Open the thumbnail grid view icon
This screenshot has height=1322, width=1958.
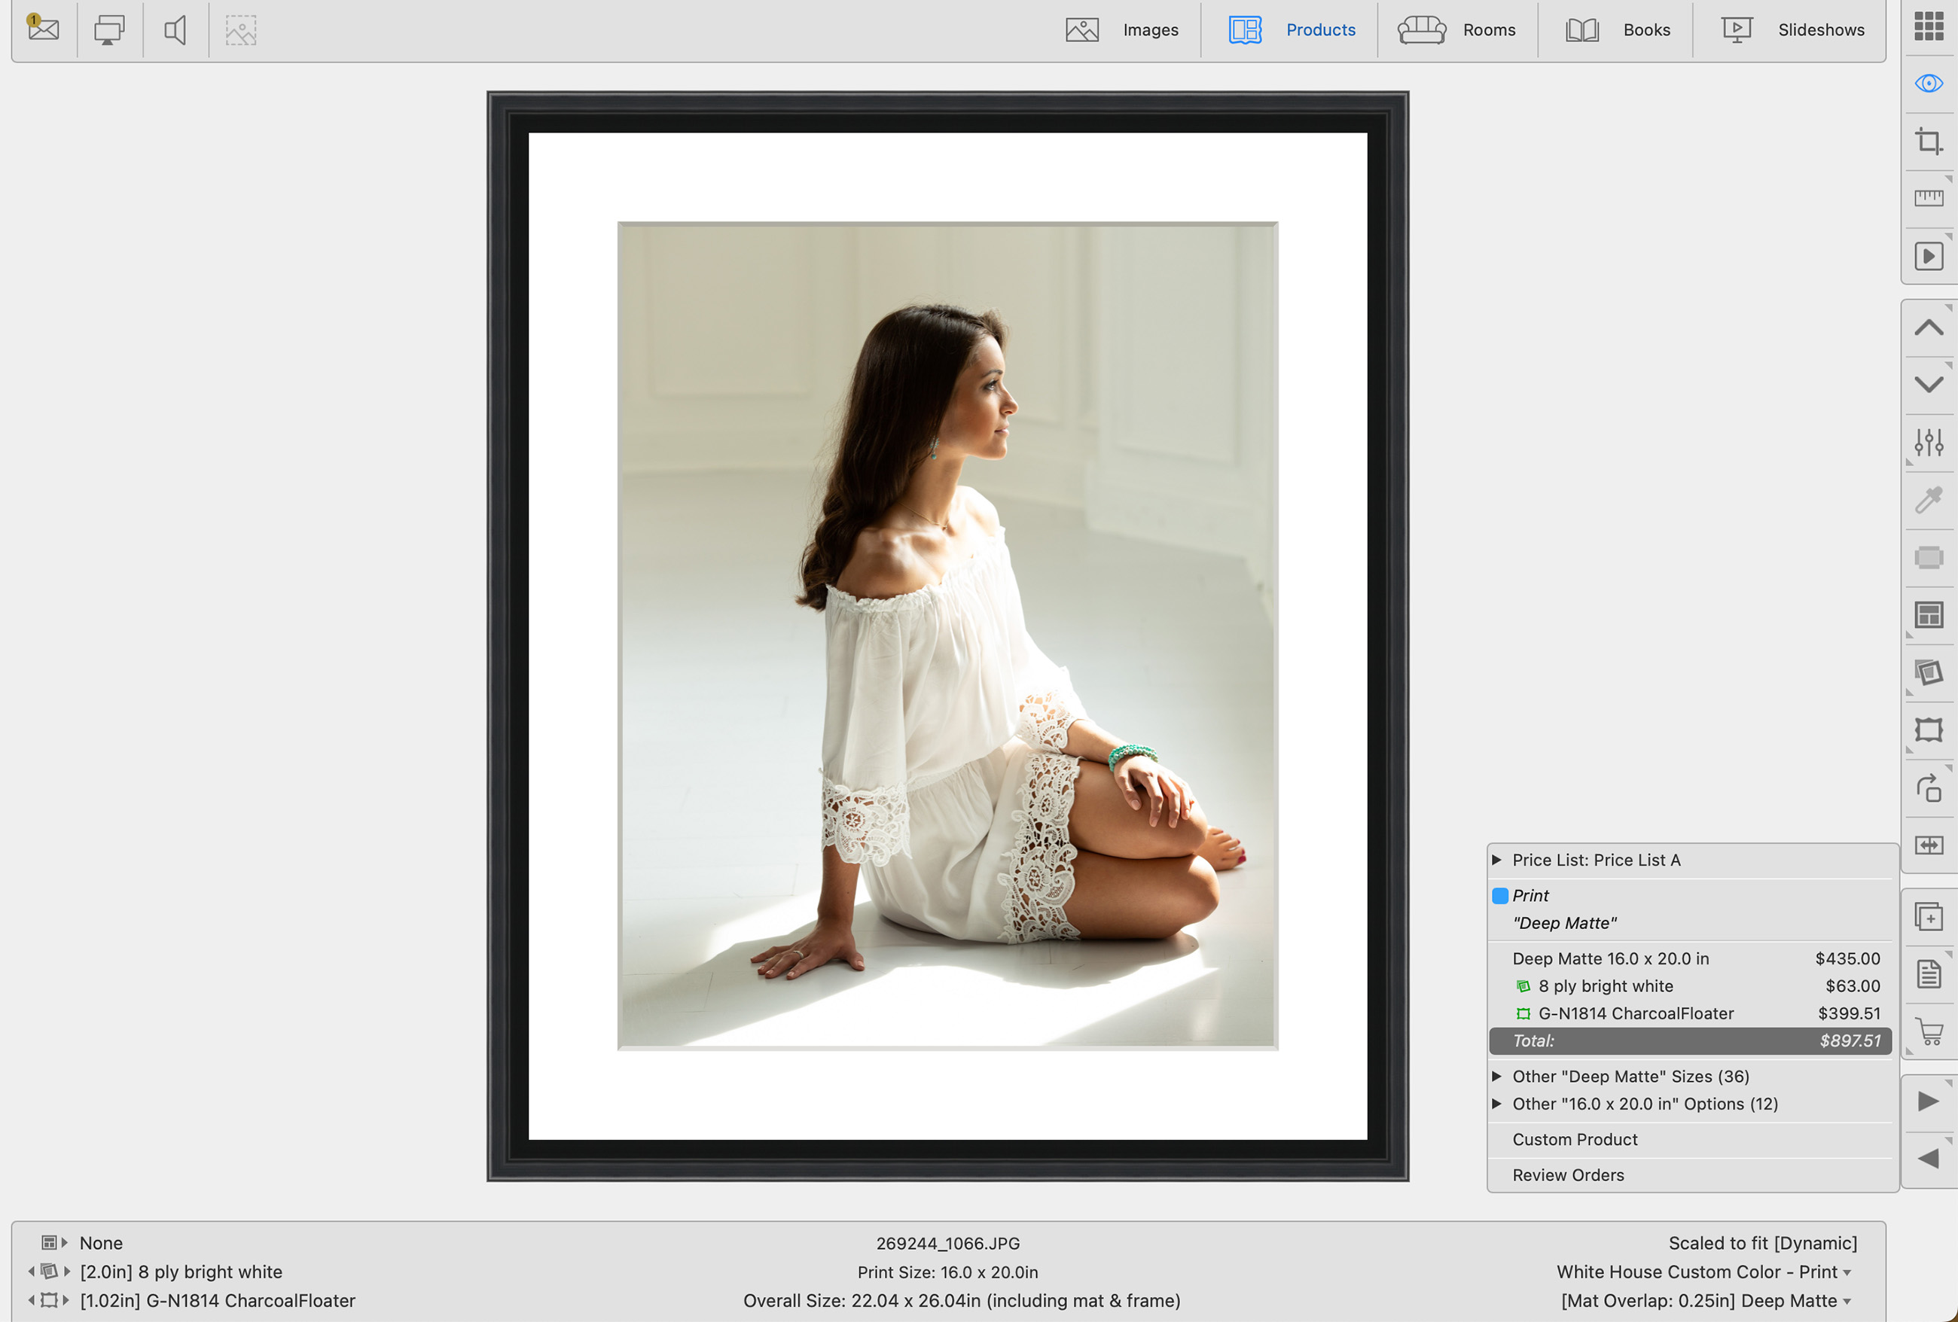(1928, 26)
